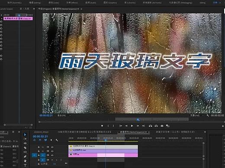The height and width of the screenshot is (168, 225).
Task: Go to Out point
Action: (143, 126)
